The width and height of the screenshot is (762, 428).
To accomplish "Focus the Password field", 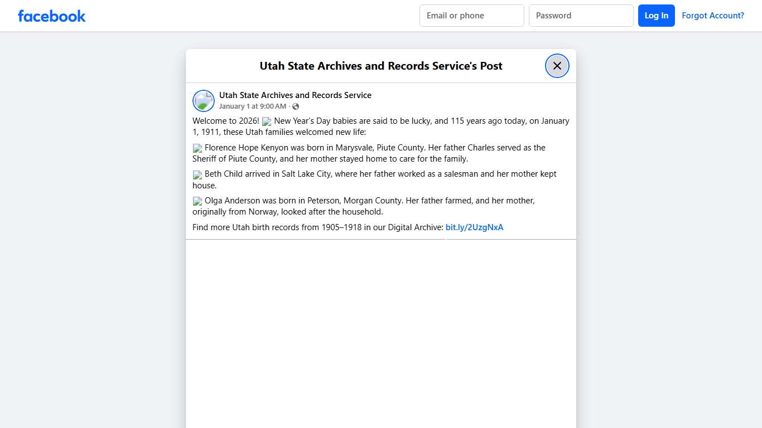I will coord(581,16).
